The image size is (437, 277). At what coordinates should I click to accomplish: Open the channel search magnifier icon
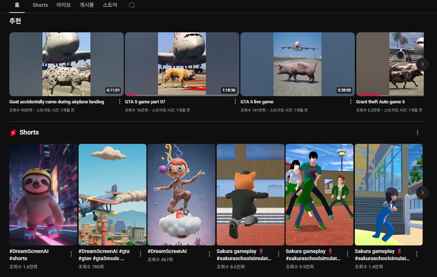coord(132,5)
